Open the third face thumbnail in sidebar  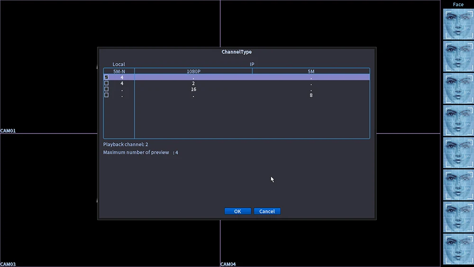(x=458, y=88)
